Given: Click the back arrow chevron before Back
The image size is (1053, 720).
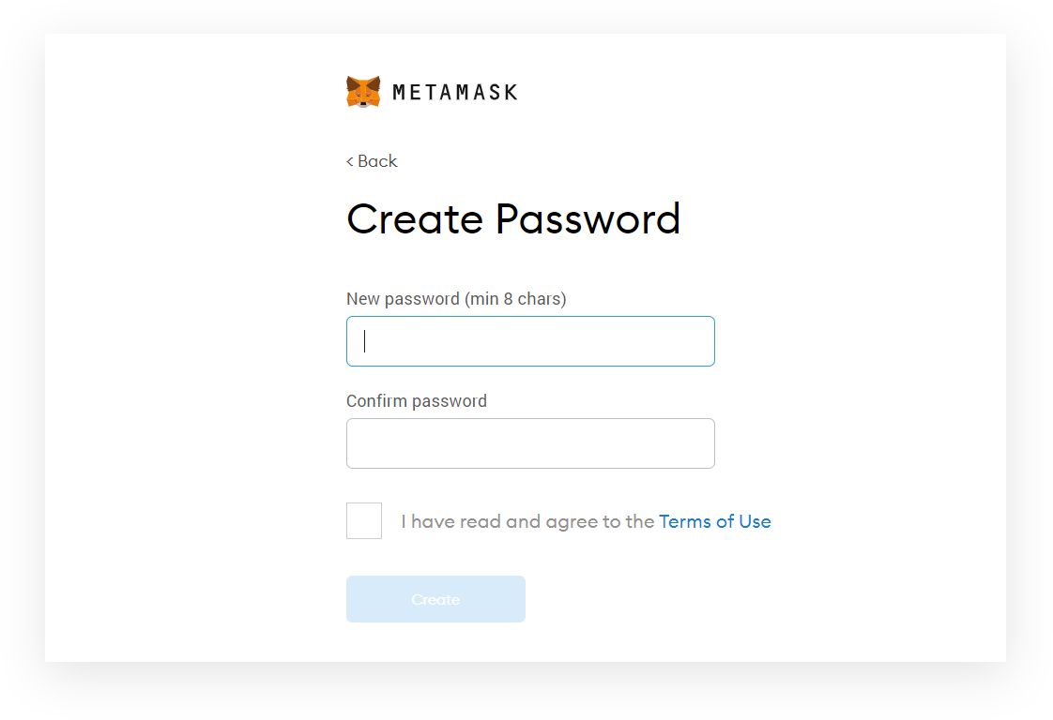Looking at the screenshot, I should click(351, 161).
